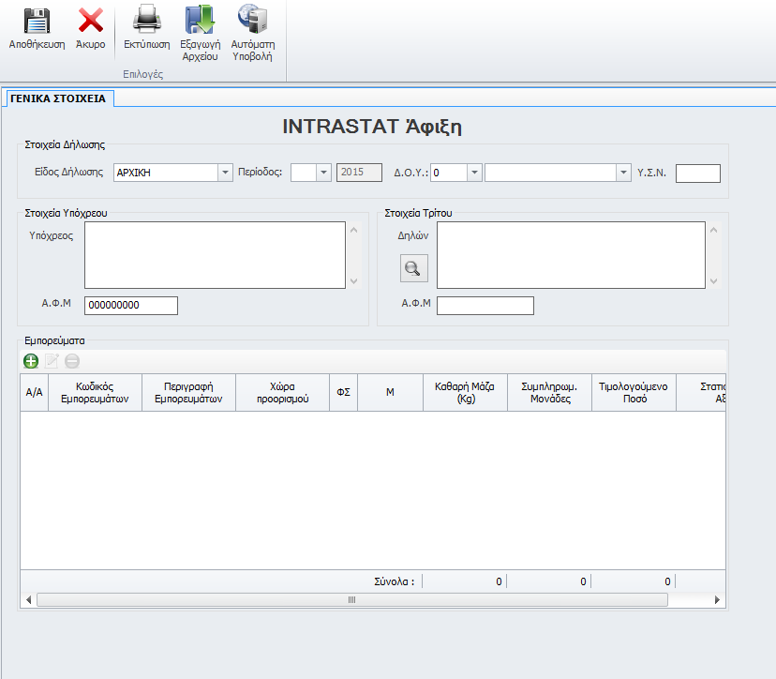Viewport: 776px width, 679px height.
Task: Click the Χώρα προορισμού column header
Action: (x=283, y=392)
